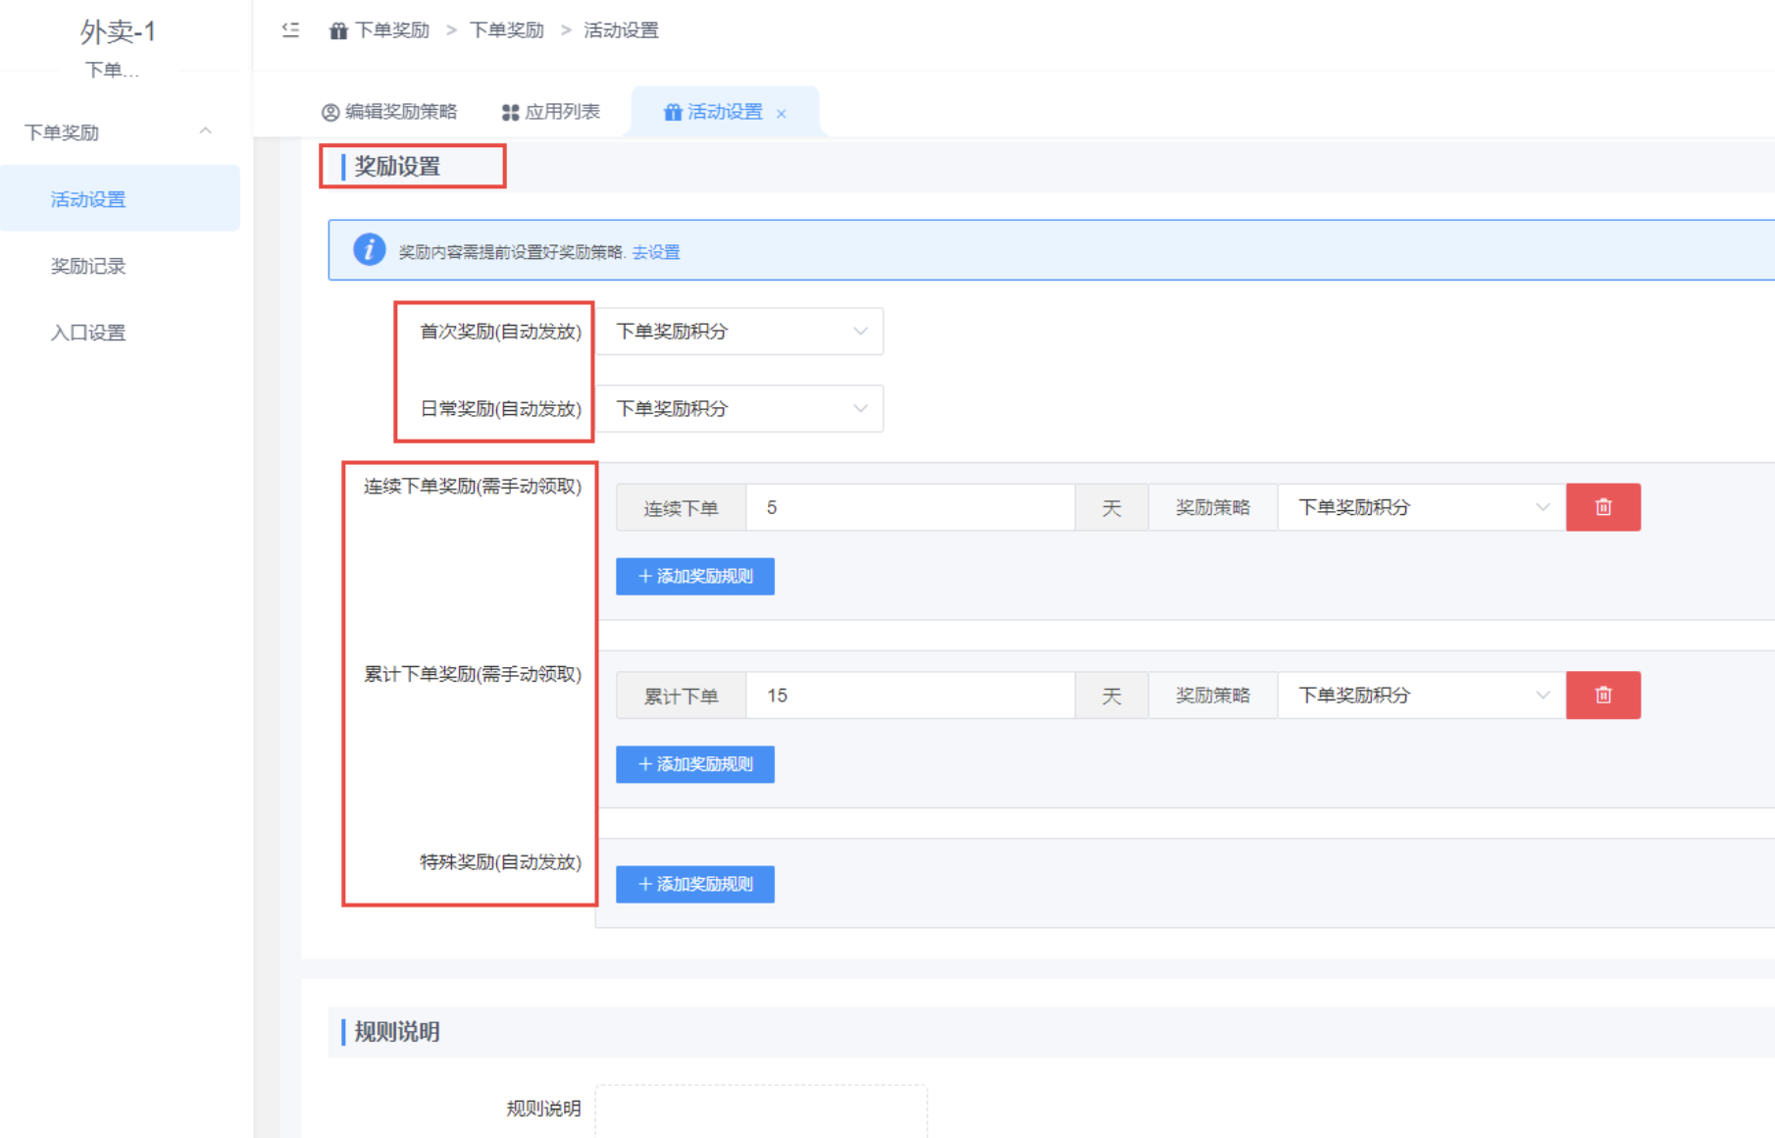Click the 活动设置 breadcrumb text
Image resolution: width=1775 pixels, height=1138 pixels.
pyautogui.click(x=622, y=30)
